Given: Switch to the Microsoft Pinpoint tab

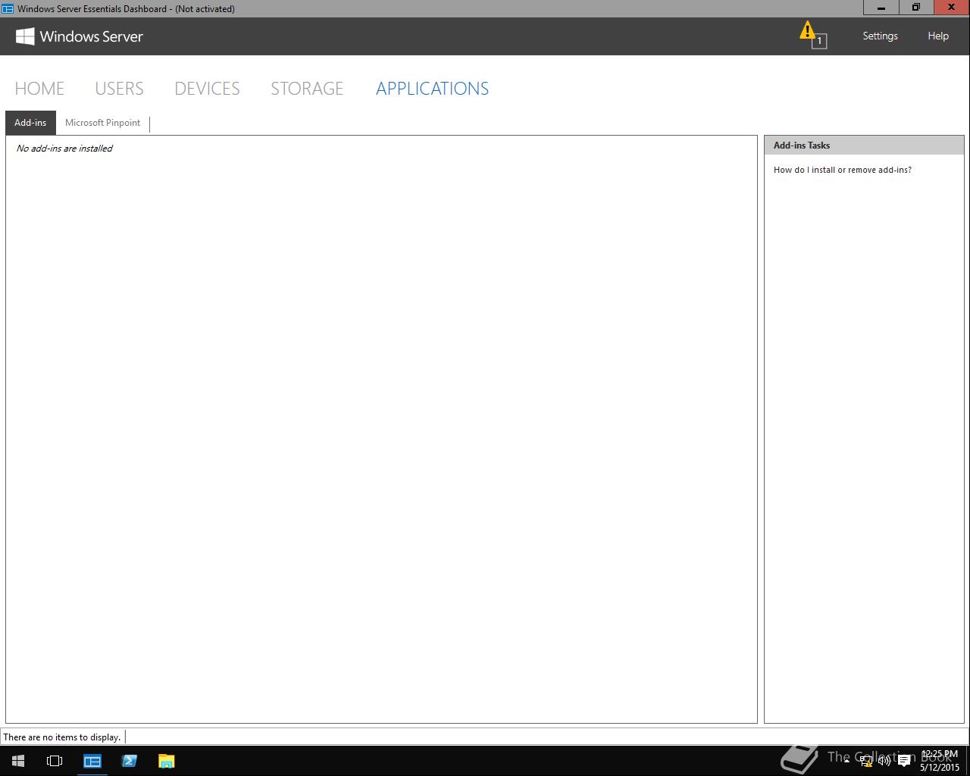Looking at the screenshot, I should coord(102,123).
